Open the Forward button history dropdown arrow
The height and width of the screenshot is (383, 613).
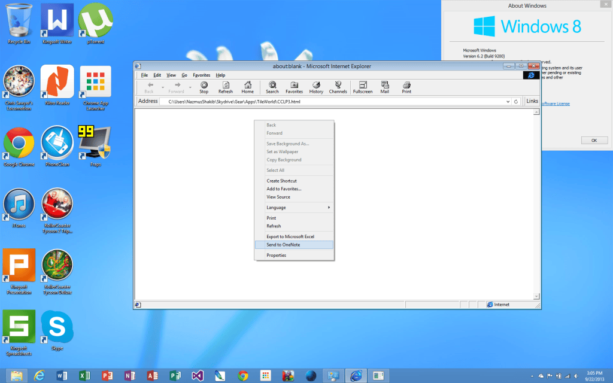[190, 87]
